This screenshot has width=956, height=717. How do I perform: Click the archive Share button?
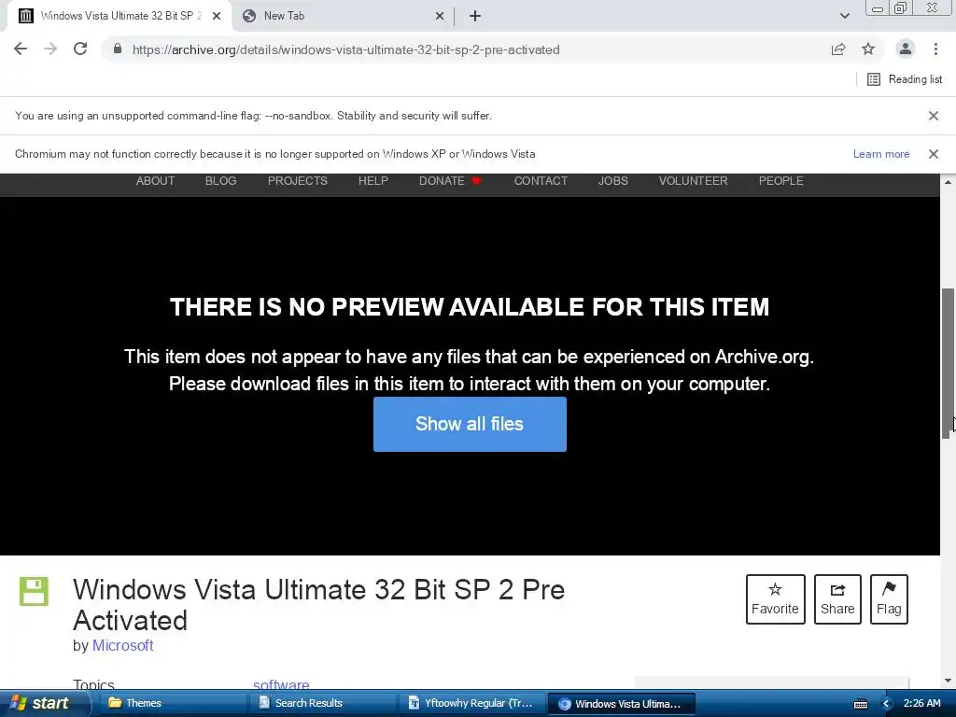(x=837, y=598)
